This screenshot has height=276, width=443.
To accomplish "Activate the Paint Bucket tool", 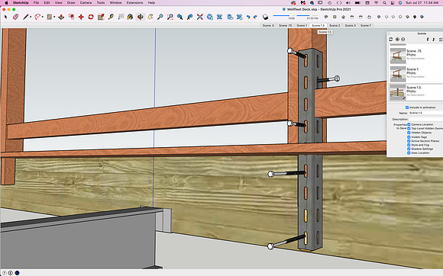I will [130, 18].
